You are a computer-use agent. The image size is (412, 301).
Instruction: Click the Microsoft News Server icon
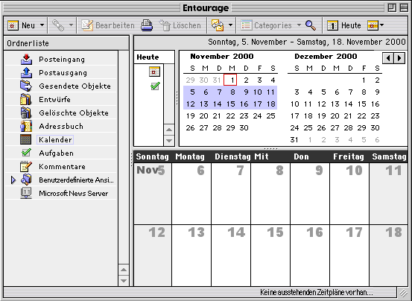point(26,193)
